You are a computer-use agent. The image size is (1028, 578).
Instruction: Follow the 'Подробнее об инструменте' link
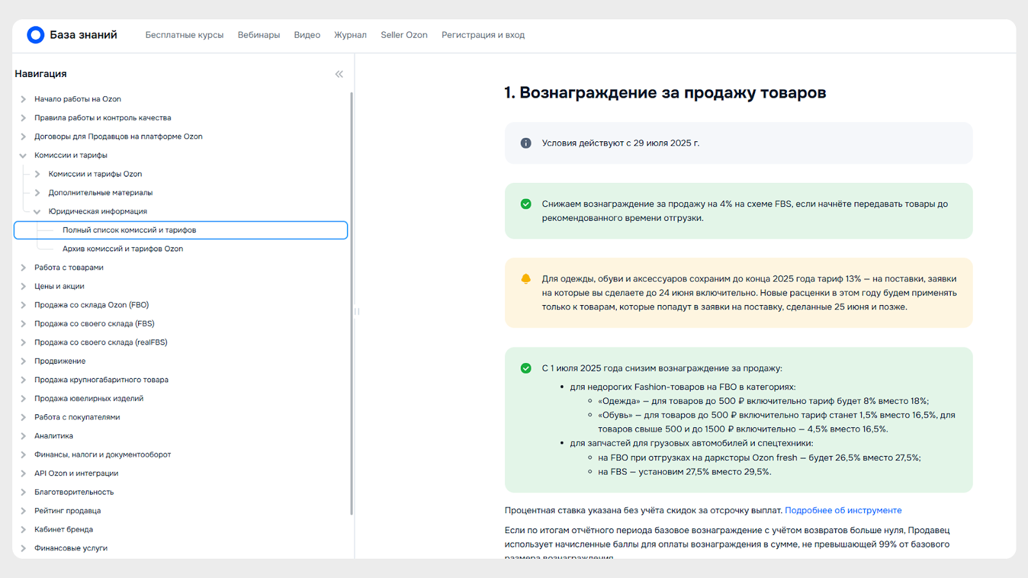point(843,511)
